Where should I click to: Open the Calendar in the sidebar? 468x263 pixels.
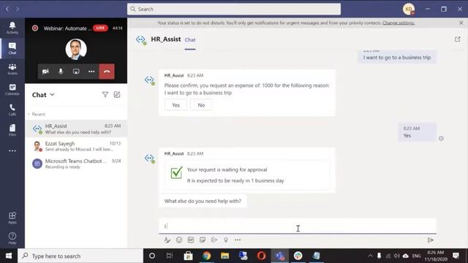tap(12, 89)
